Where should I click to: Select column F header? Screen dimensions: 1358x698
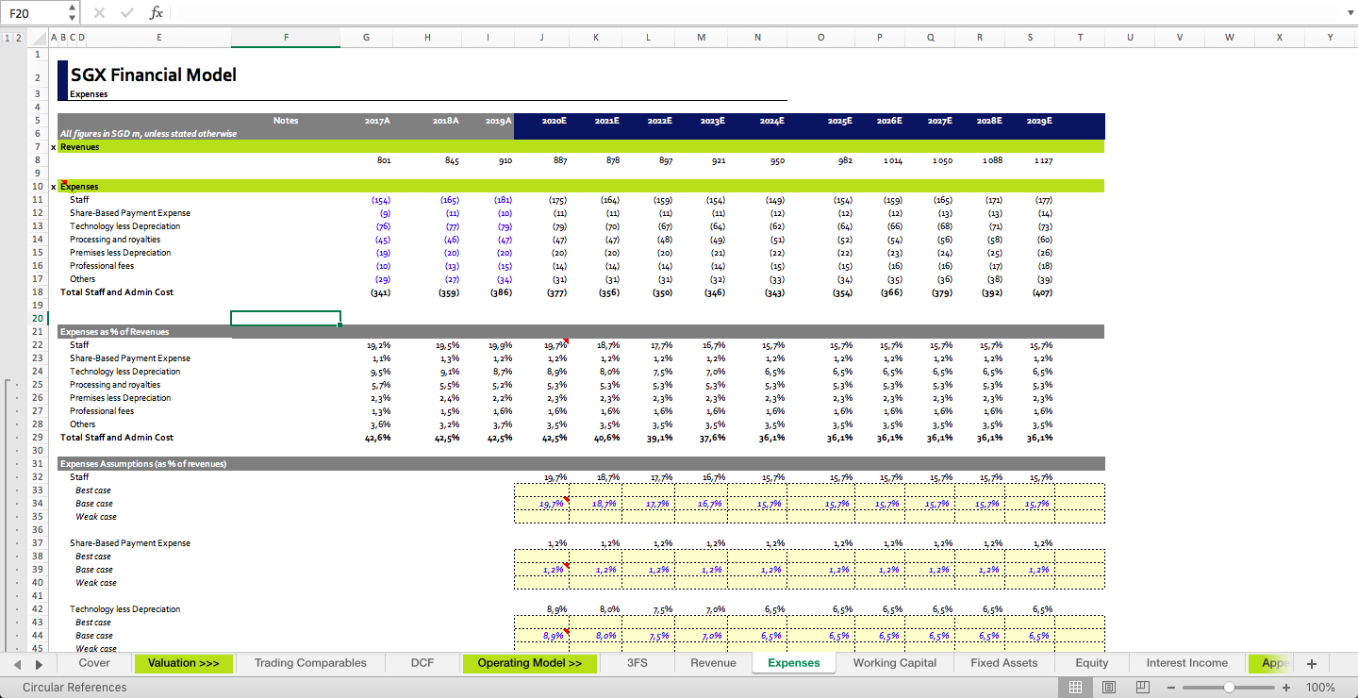click(x=286, y=38)
